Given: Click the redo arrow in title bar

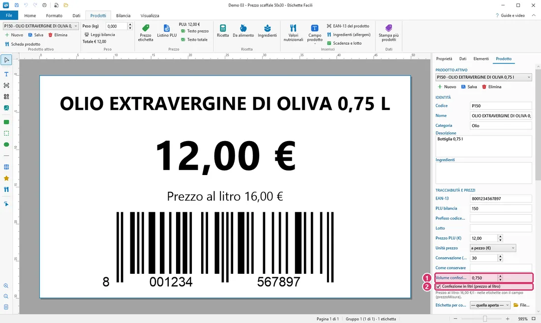Looking at the screenshot, I should [35, 5].
